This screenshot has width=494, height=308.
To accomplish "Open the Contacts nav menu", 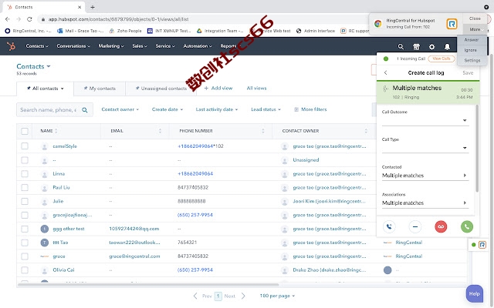I will click(37, 46).
